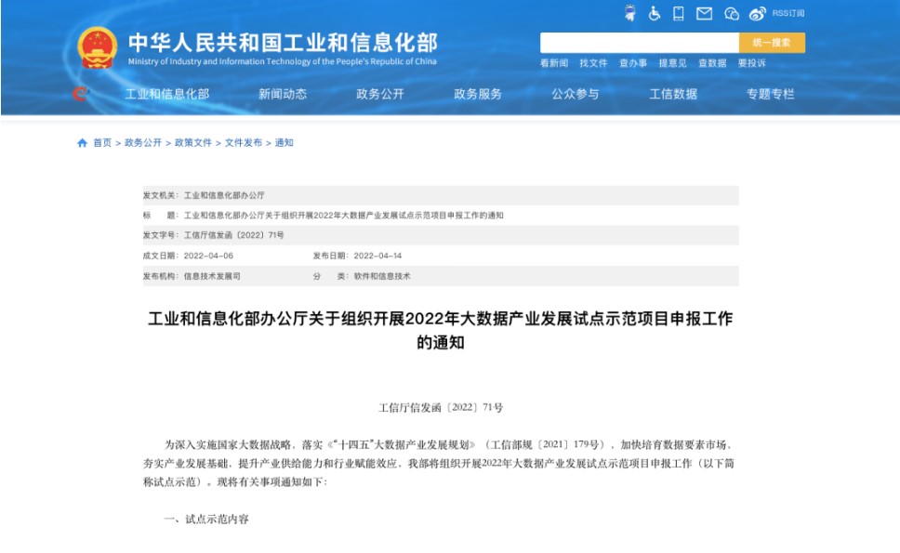This screenshot has width=900, height=553.
Task: Click the 标题 row text in metadata table
Action: 343,216
